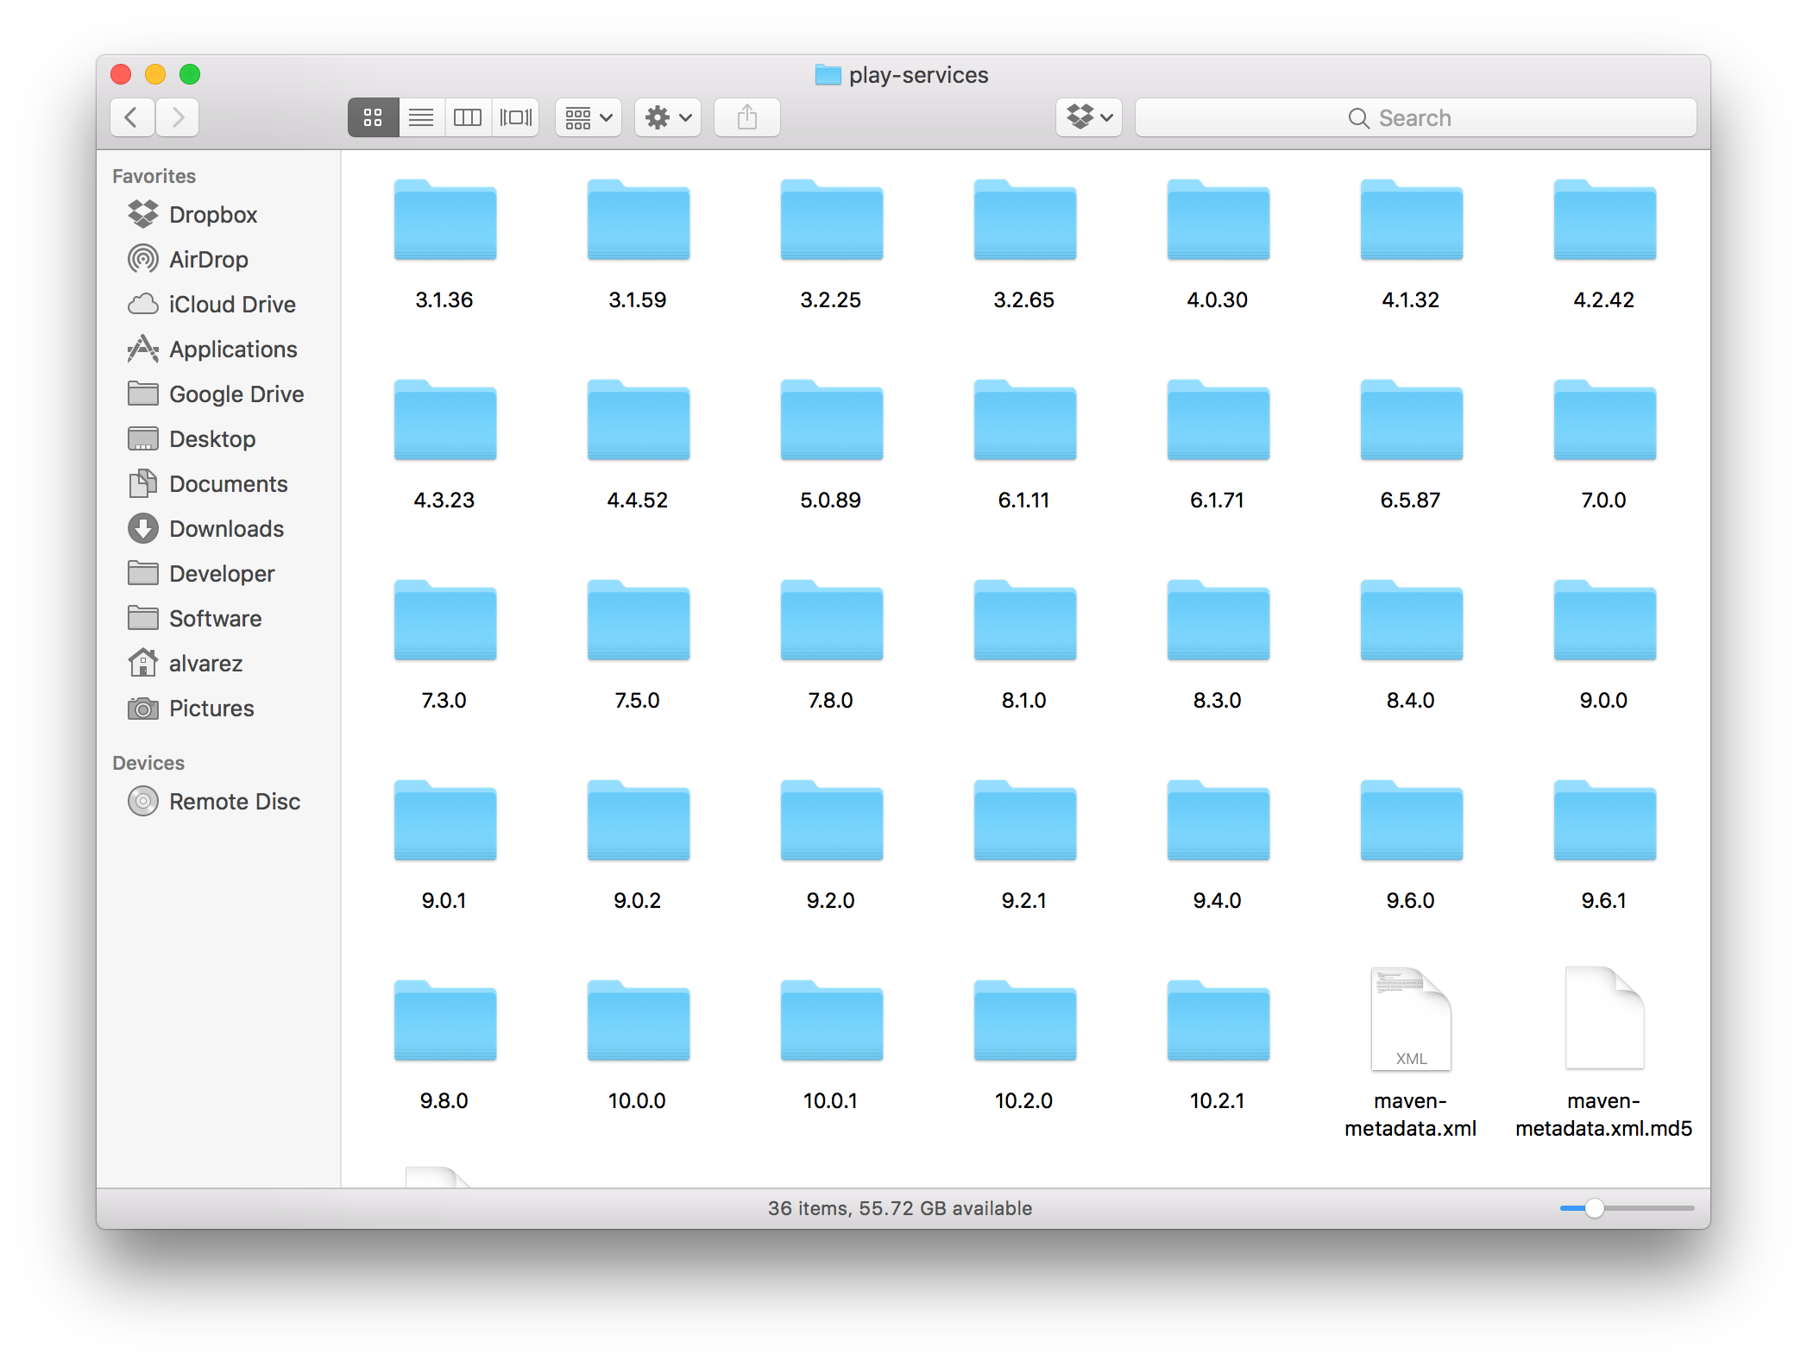Select the 9.4.0 folder
Image resolution: width=1807 pixels, height=1367 pixels.
[1218, 821]
